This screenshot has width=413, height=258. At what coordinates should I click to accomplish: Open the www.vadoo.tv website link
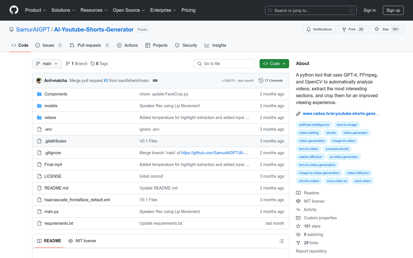point(341,114)
